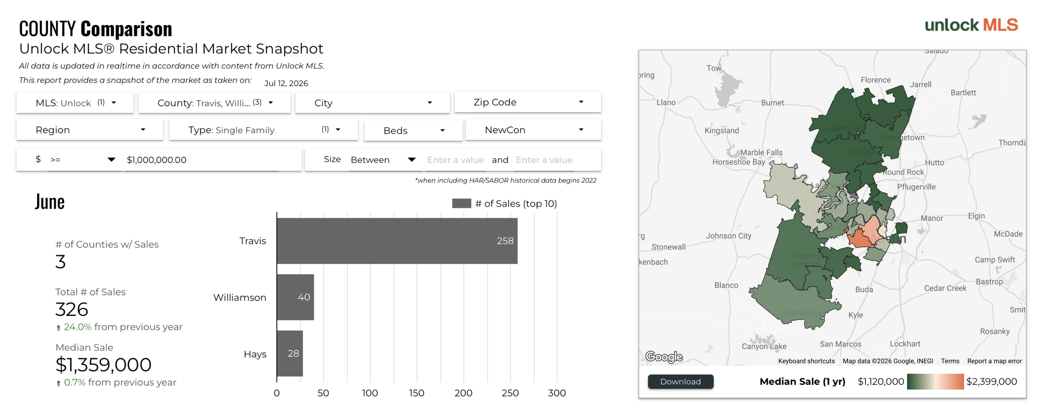The height and width of the screenshot is (408, 1040).
Task: Expand the Beds filter dropdown
Action: (413, 130)
